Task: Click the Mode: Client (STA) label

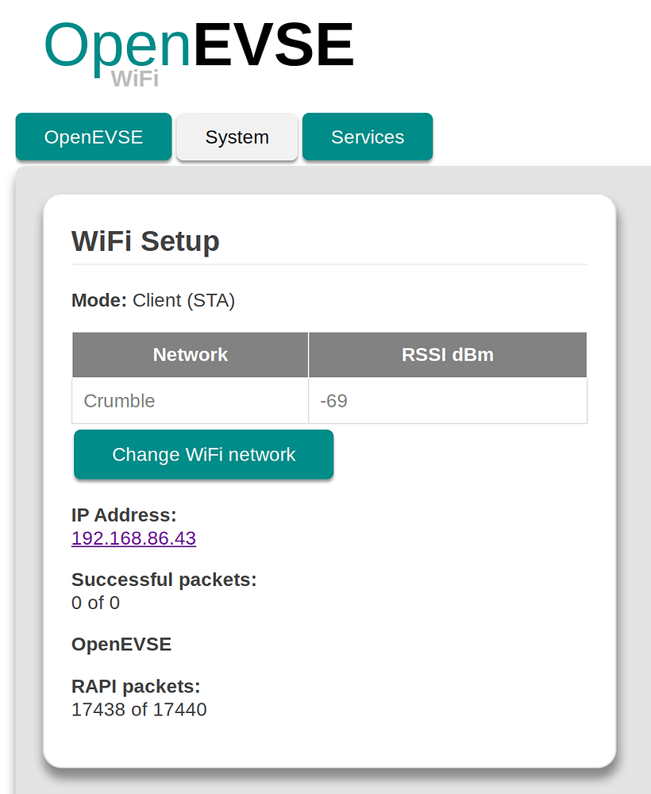Action: point(152,300)
